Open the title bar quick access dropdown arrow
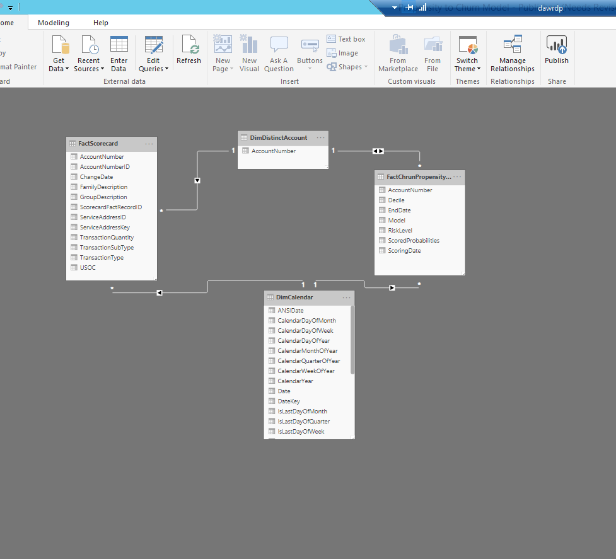The height and width of the screenshot is (559, 616). click(x=11, y=8)
